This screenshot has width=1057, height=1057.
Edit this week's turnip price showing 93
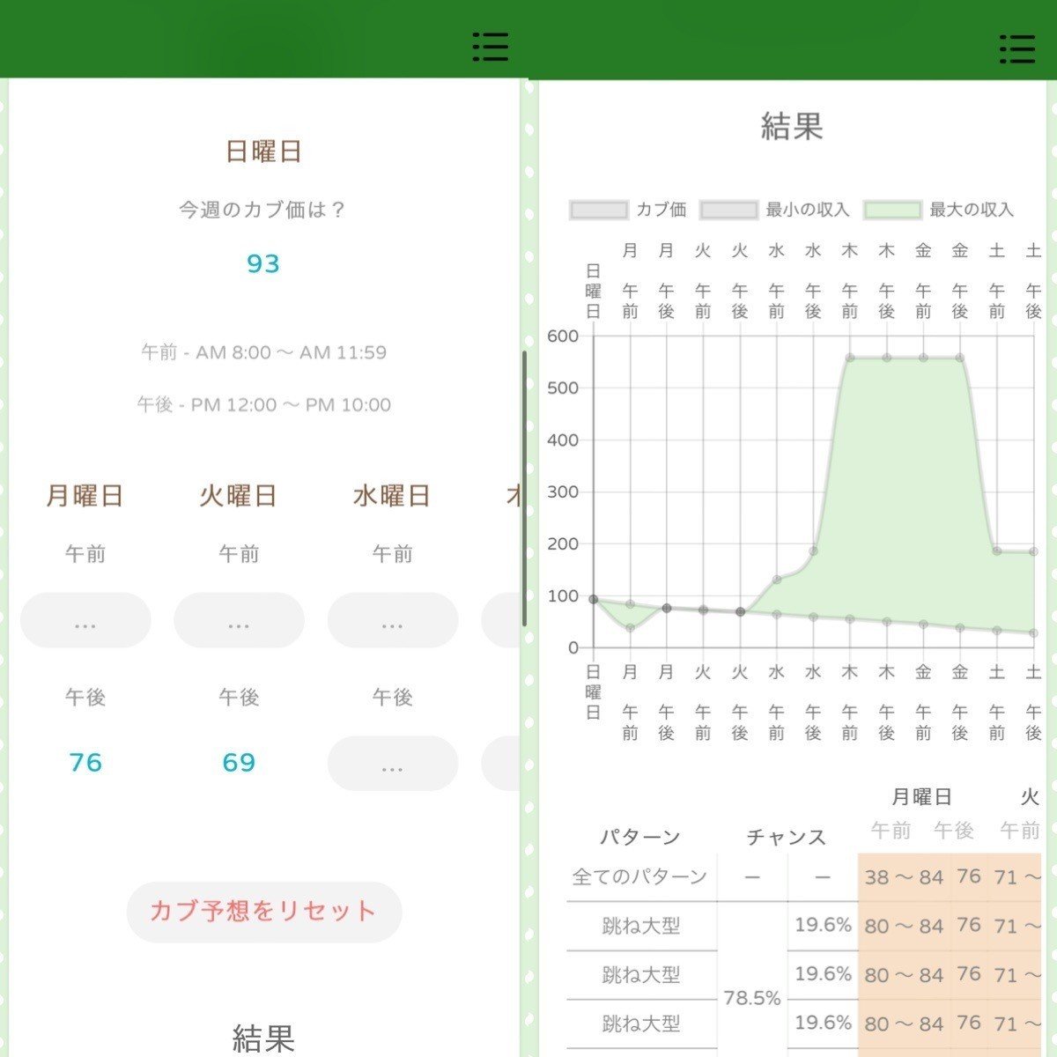[x=263, y=262]
